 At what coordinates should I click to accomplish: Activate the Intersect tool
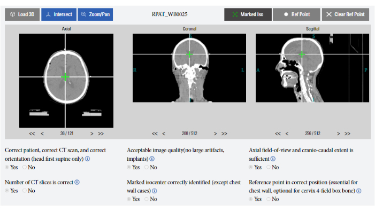point(59,14)
